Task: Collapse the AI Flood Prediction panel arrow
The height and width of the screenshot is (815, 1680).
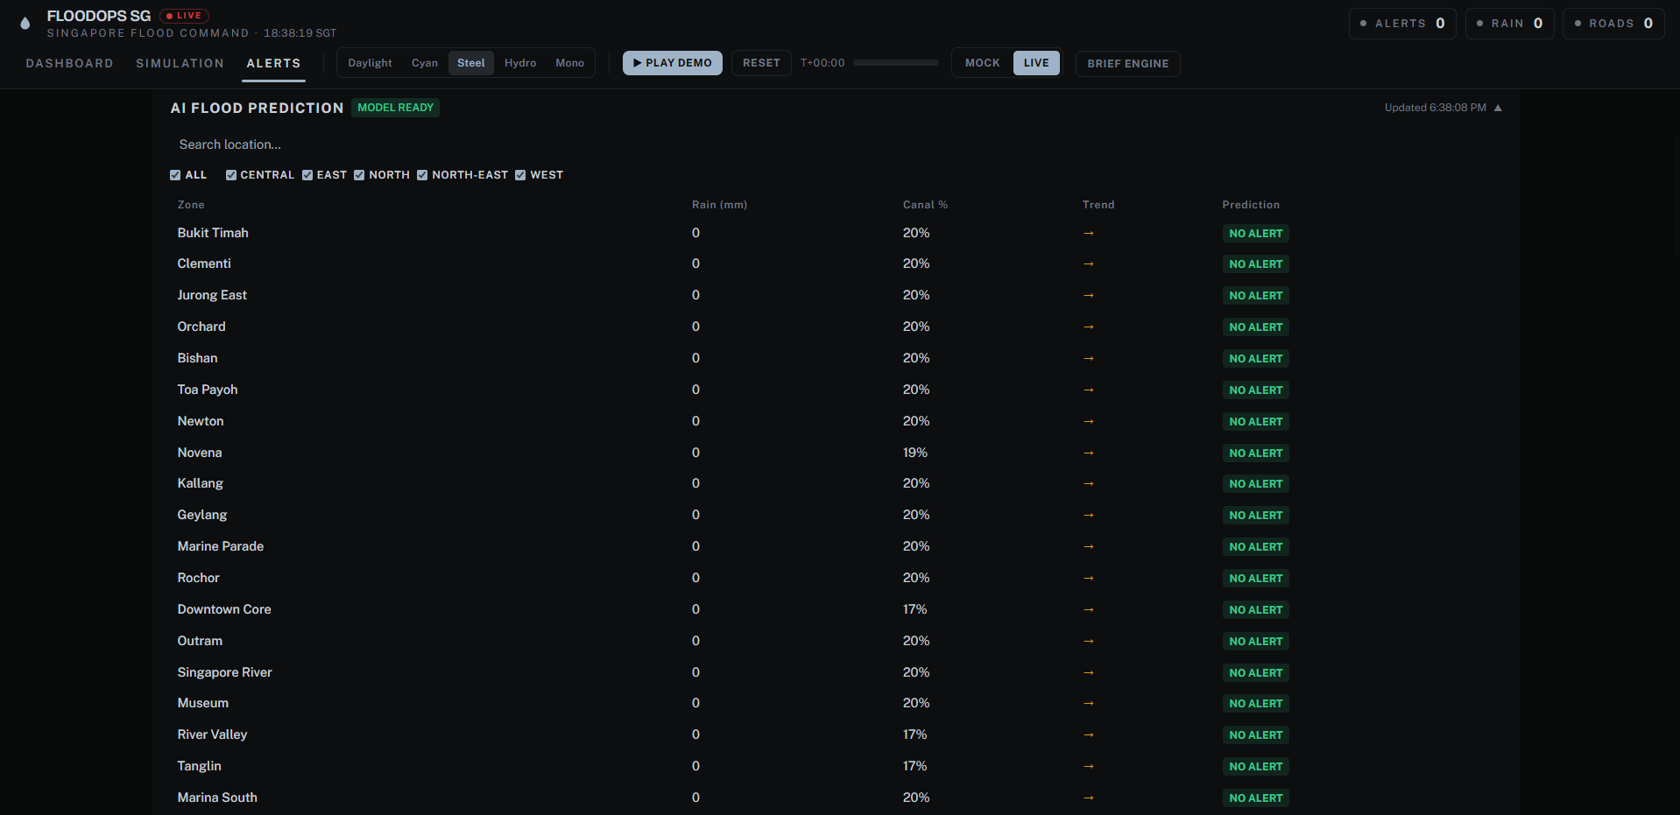Action: tap(1498, 108)
